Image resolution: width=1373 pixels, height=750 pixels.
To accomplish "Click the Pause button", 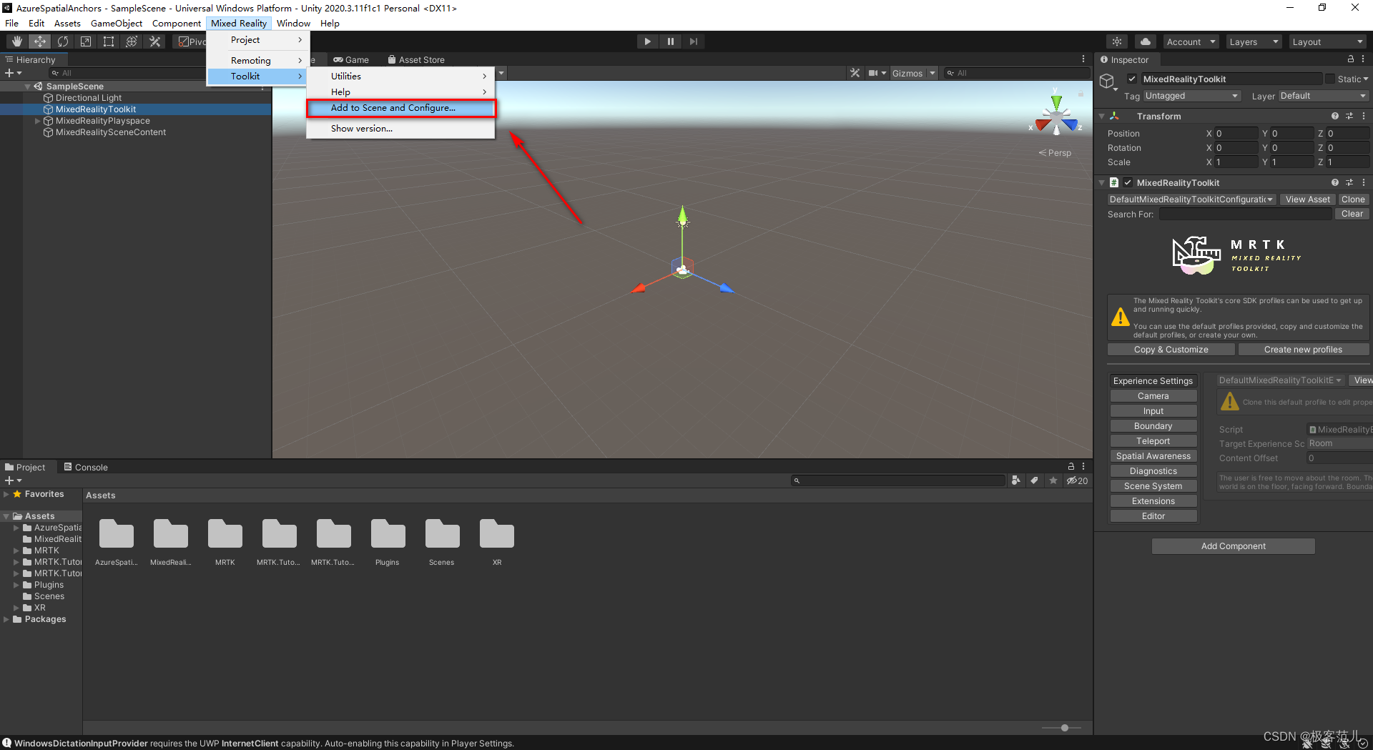I will click(671, 41).
